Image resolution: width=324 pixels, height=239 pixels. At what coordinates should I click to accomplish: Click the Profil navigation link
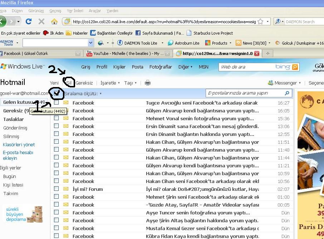pyautogui.click(x=102, y=67)
